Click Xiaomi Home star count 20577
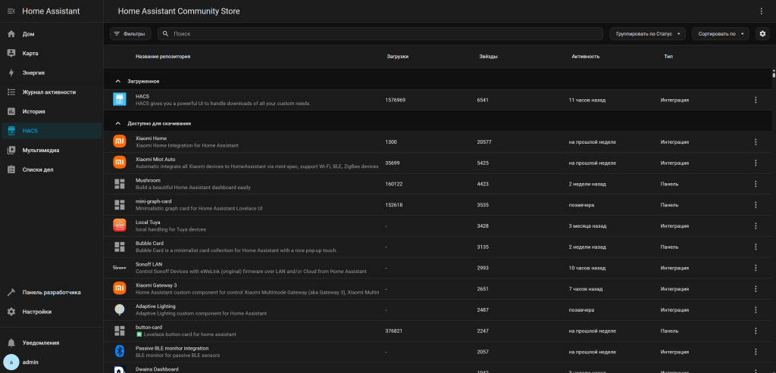The height and width of the screenshot is (373, 776). click(484, 141)
